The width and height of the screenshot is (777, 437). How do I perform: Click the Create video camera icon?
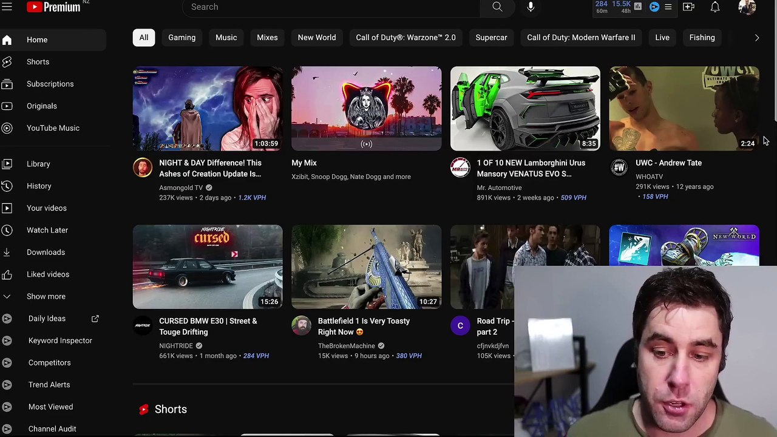click(688, 7)
